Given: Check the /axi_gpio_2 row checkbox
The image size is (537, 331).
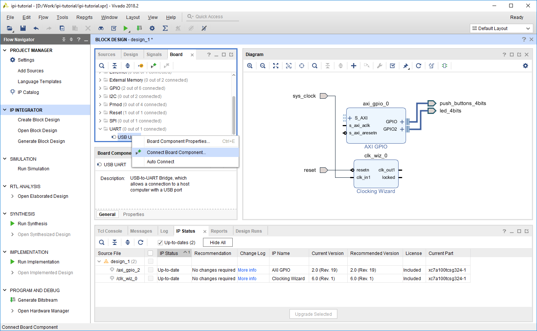Looking at the screenshot, I should point(150,270).
